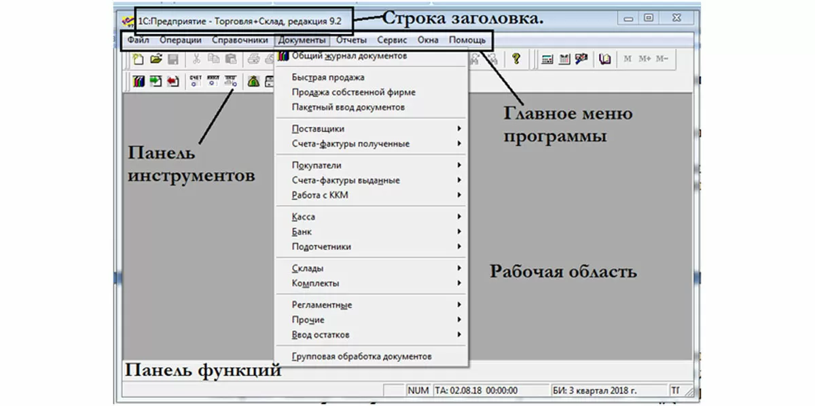
Task: Open the calculator toolbar icon
Action: click(x=547, y=59)
